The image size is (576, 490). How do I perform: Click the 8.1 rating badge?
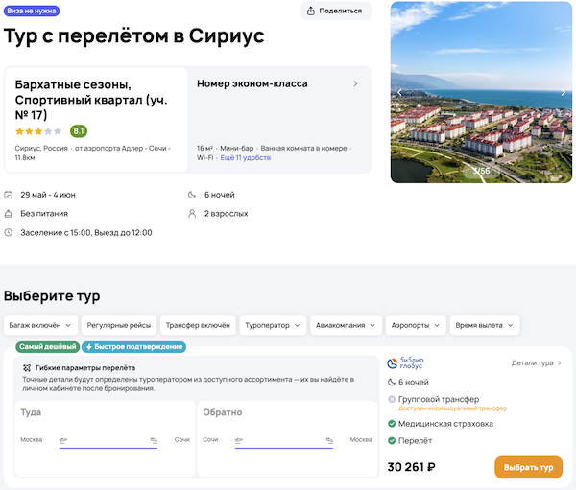(78, 131)
